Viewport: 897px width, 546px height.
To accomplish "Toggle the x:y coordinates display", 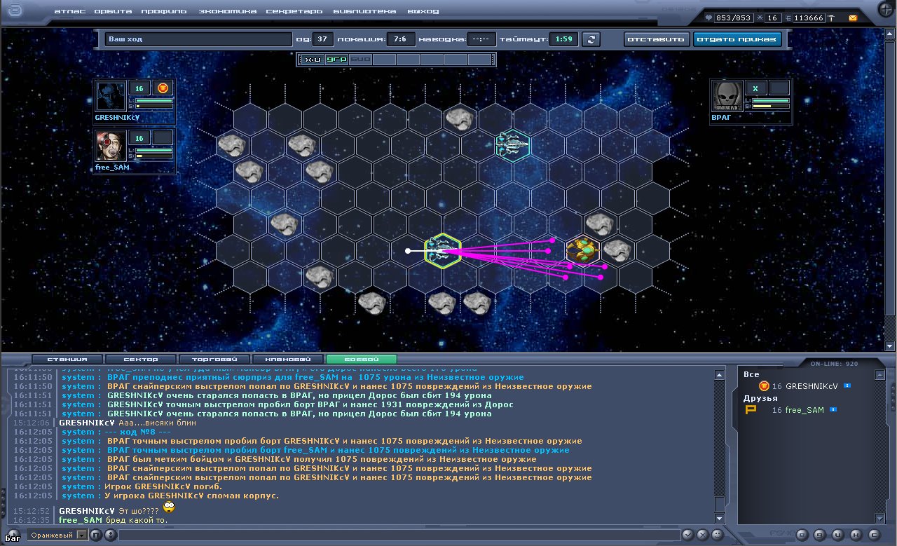I will [x=313, y=60].
